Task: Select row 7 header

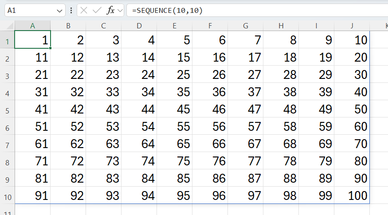Action: click(8, 144)
